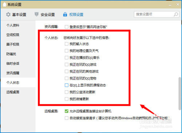Check 我正在玩的其他游戏 option
This screenshot has width=182, height=133.
click(x=67, y=72)
